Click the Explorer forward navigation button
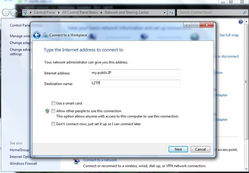Screen dimensions: 249x173 (14, 12)
